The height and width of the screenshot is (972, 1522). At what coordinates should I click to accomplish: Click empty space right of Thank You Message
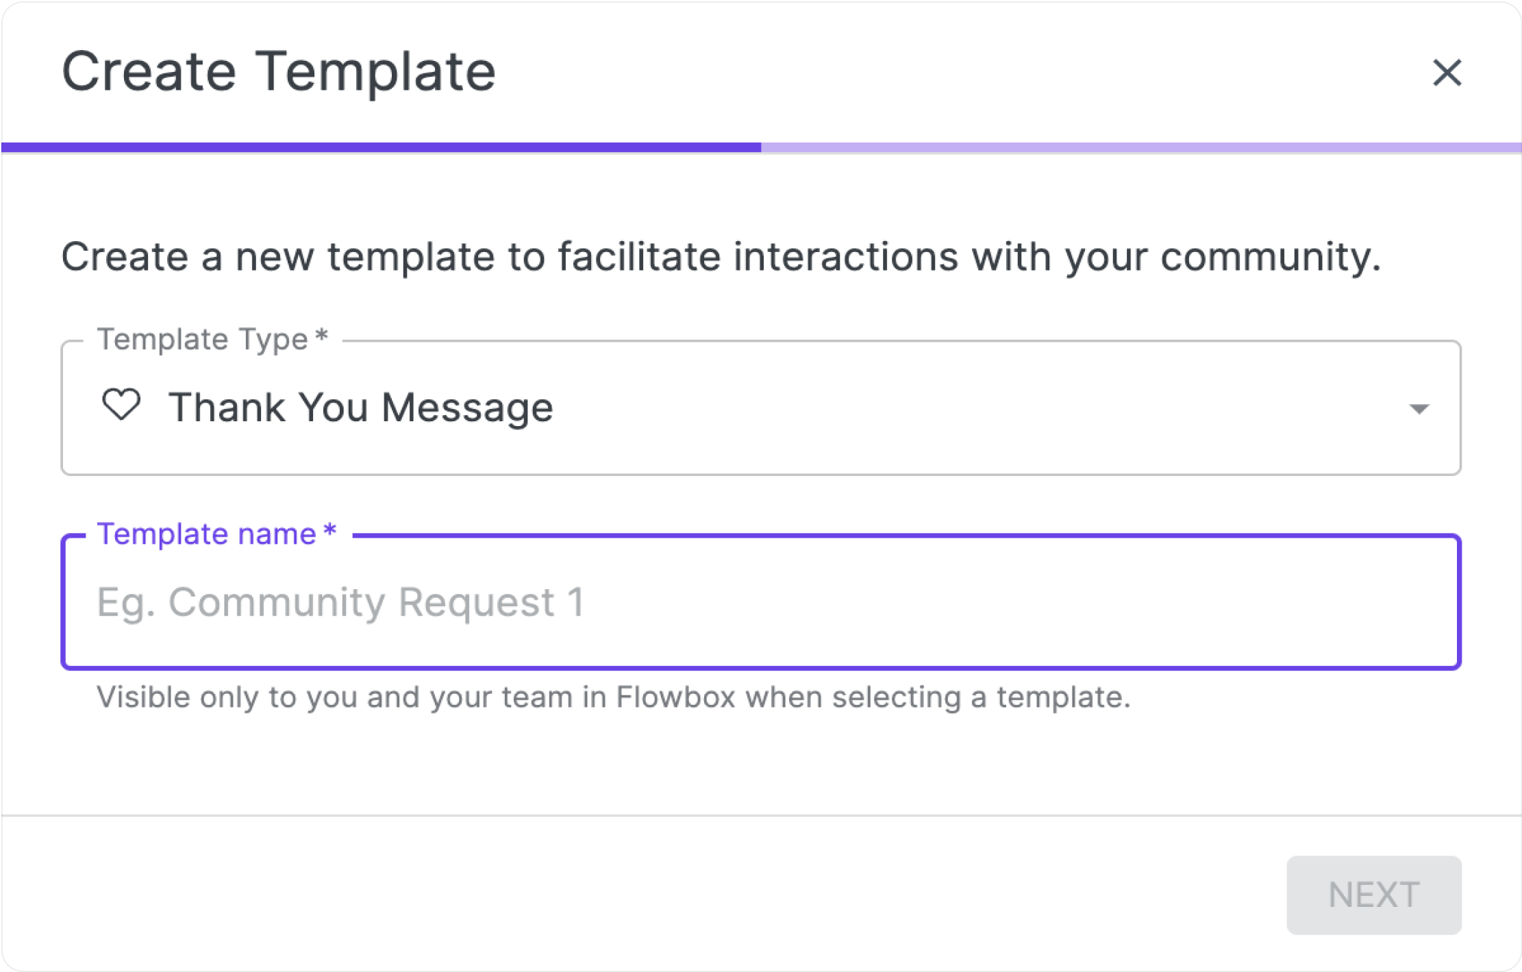point(959,408)
